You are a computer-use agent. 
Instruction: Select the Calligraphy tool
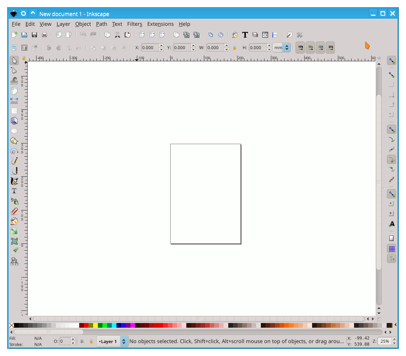pyautogui.click(x=14, y=181)
